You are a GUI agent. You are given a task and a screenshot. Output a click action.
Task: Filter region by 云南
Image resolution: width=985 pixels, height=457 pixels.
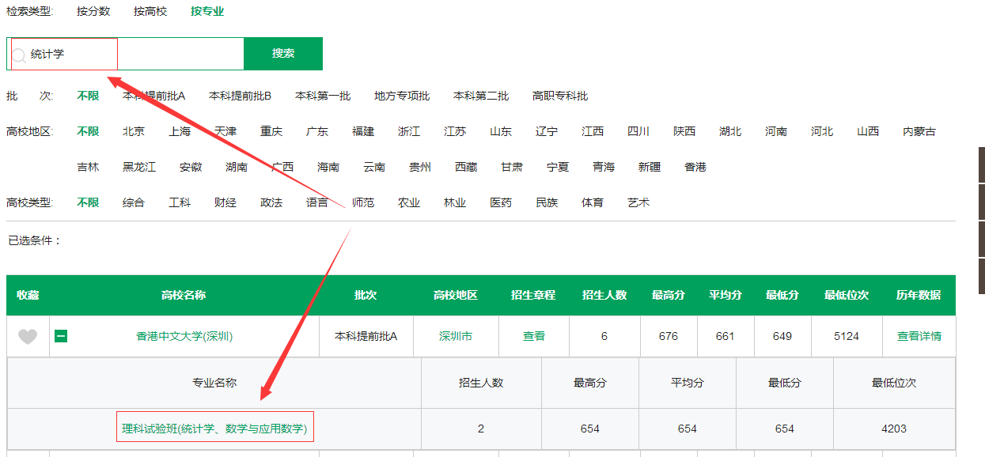pyautogui.click(x=374, y=167)
